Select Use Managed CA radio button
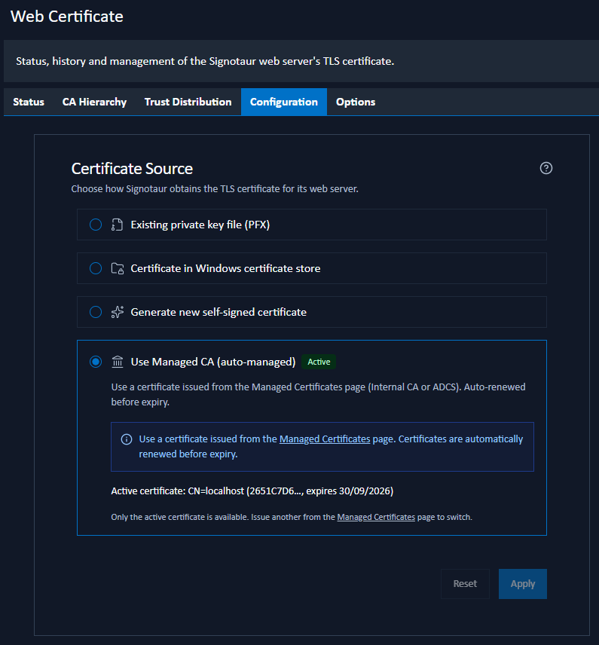 click(x=96, y=362)
